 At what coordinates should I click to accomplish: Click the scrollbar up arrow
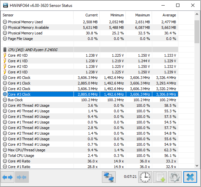coord(197,14)
